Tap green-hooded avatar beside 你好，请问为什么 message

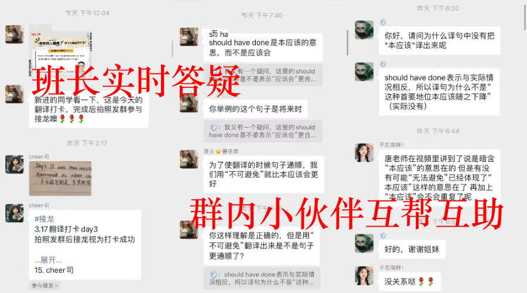[364, 30]
